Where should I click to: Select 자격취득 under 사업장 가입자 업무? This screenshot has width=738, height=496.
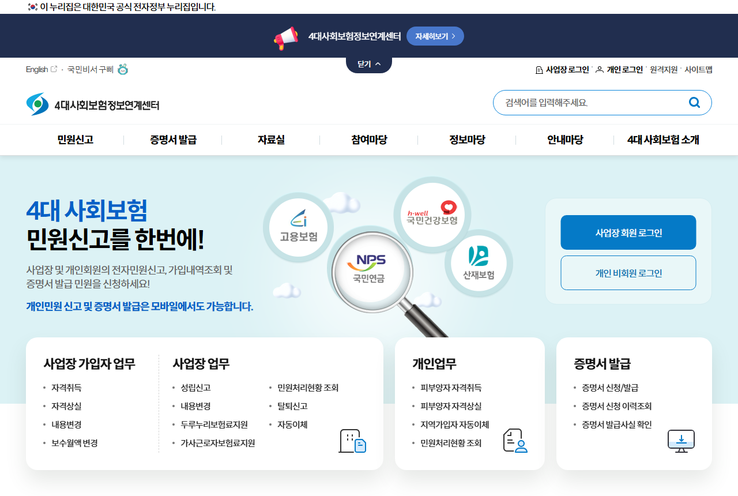(66, 388)
